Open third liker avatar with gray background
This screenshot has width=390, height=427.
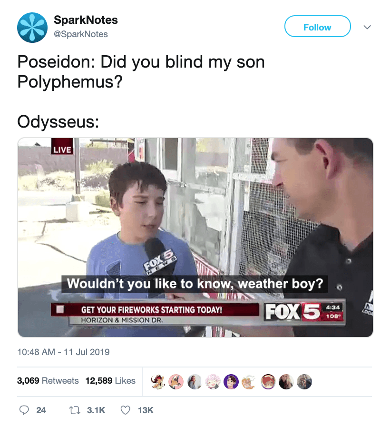pos(195,381)
